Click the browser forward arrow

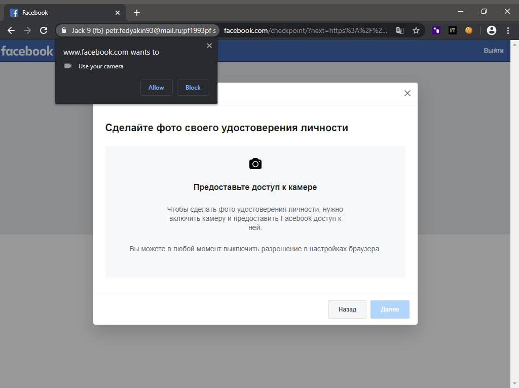click(x=27, y=31)
